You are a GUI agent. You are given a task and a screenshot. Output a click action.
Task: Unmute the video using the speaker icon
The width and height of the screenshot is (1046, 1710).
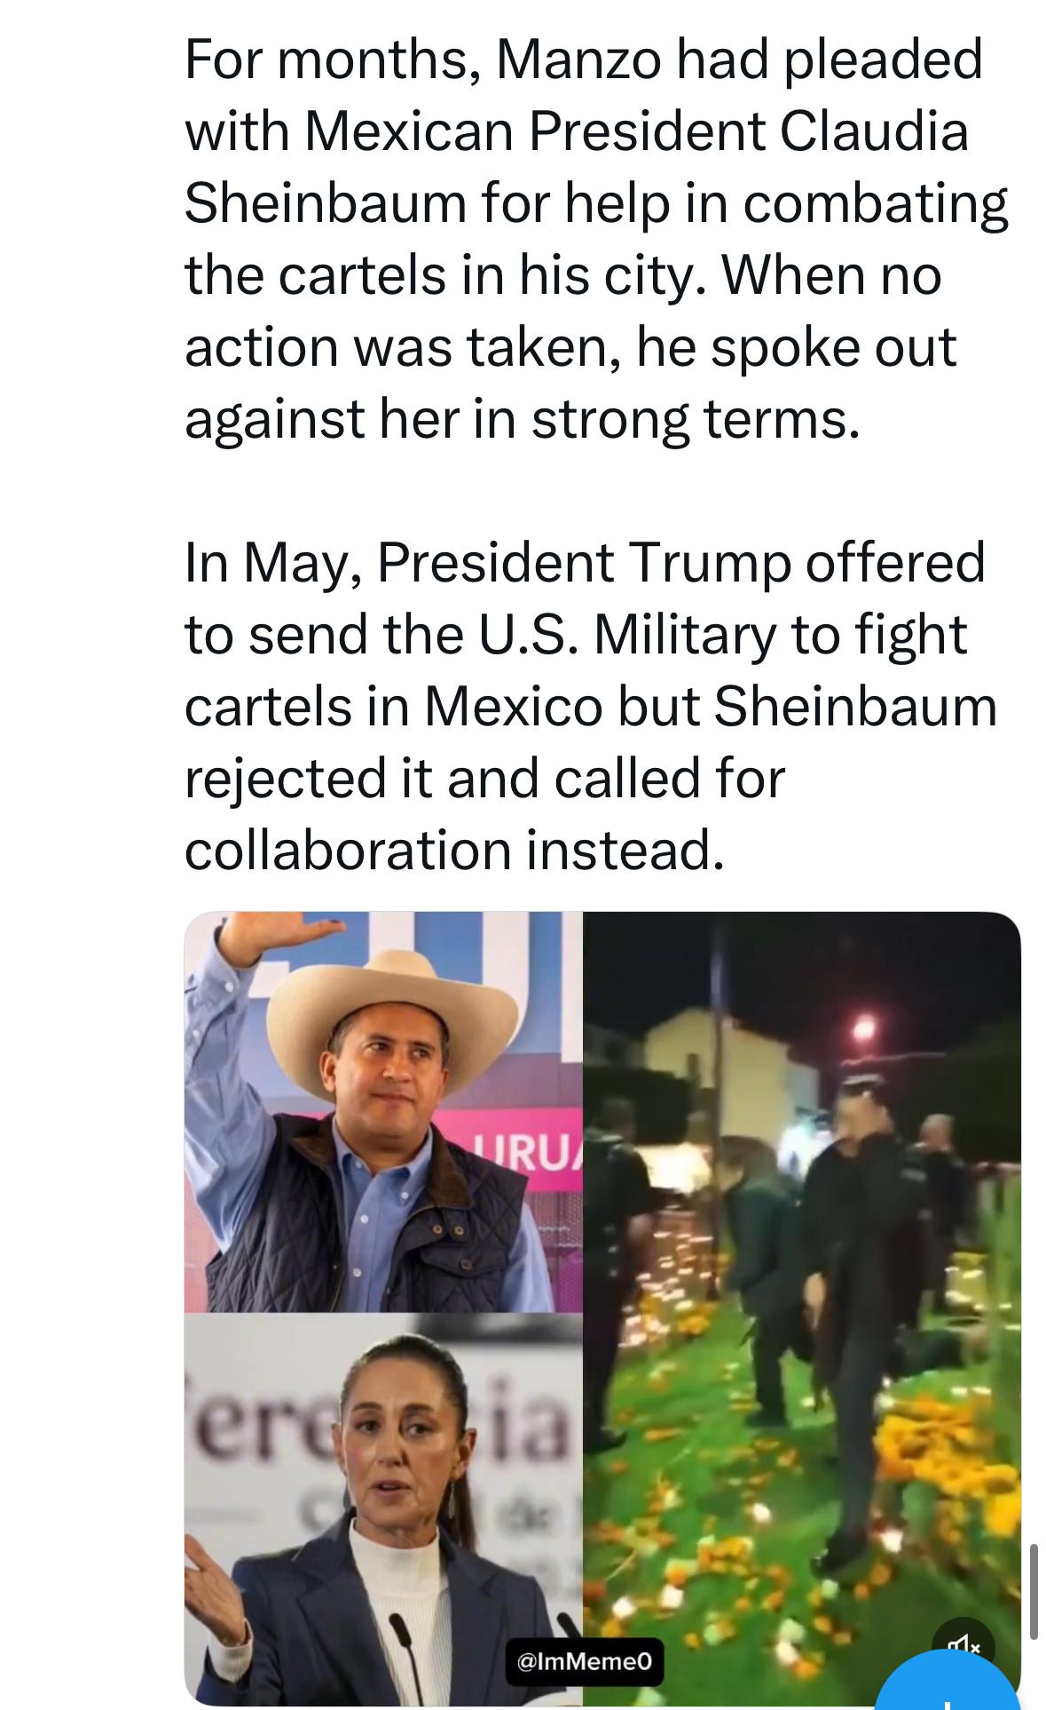tap(963, 1647)
